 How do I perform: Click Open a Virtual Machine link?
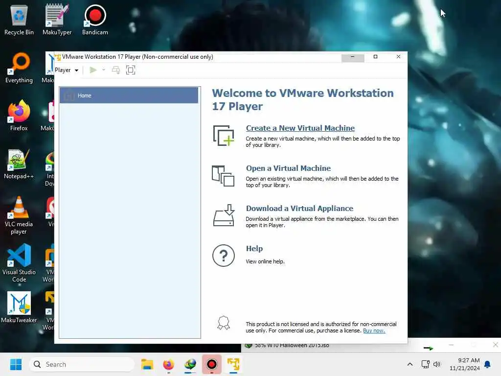point(288,168)
